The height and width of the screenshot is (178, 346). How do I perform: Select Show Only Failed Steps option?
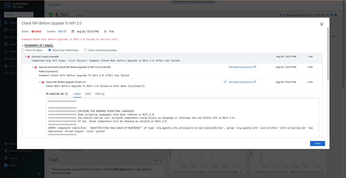coord(50,50)
